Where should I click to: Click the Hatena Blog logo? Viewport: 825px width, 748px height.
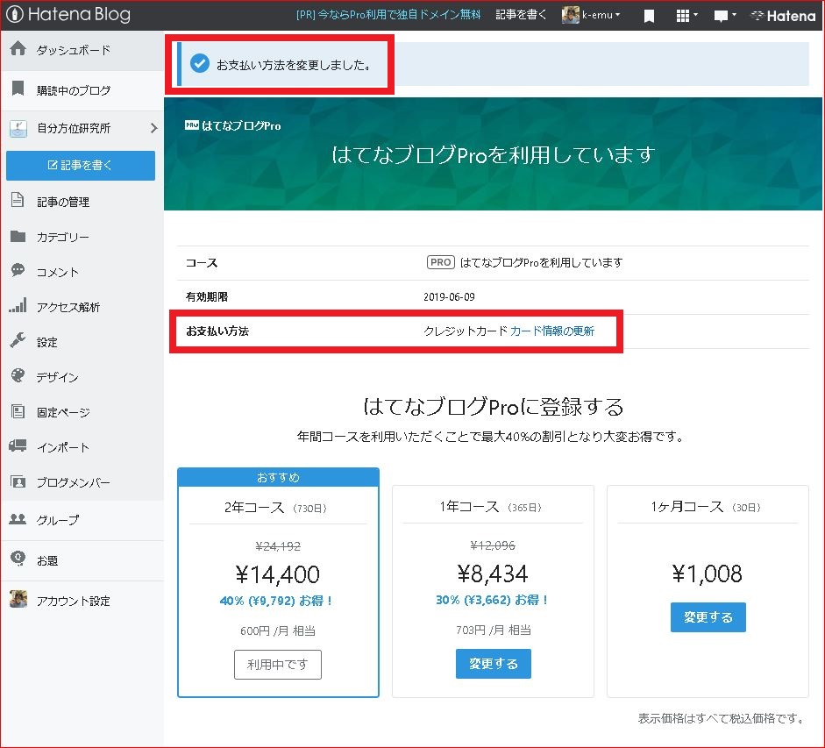tap(68, 14)
